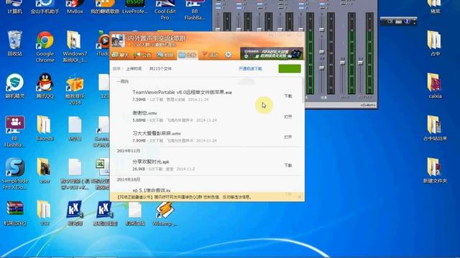460x258 pixels.
Task: Open the 占中 folder icon
Action: (435, 43)
